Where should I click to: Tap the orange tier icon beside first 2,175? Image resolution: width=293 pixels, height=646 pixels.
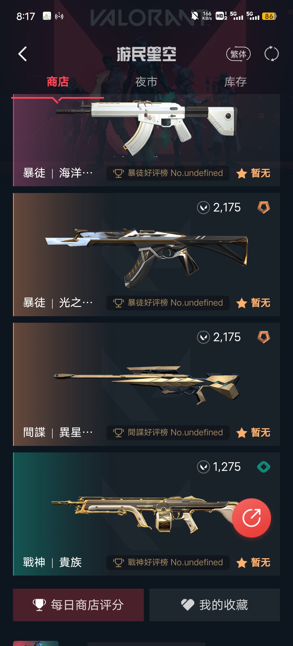264,207
